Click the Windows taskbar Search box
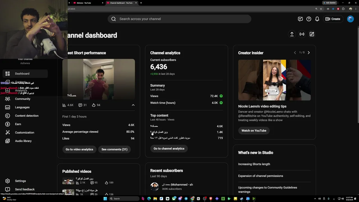The width and height of the screenshot is (359, 202). tap(124, 199)
